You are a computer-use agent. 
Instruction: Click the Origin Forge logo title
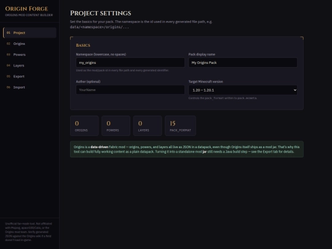click(26, 9)
